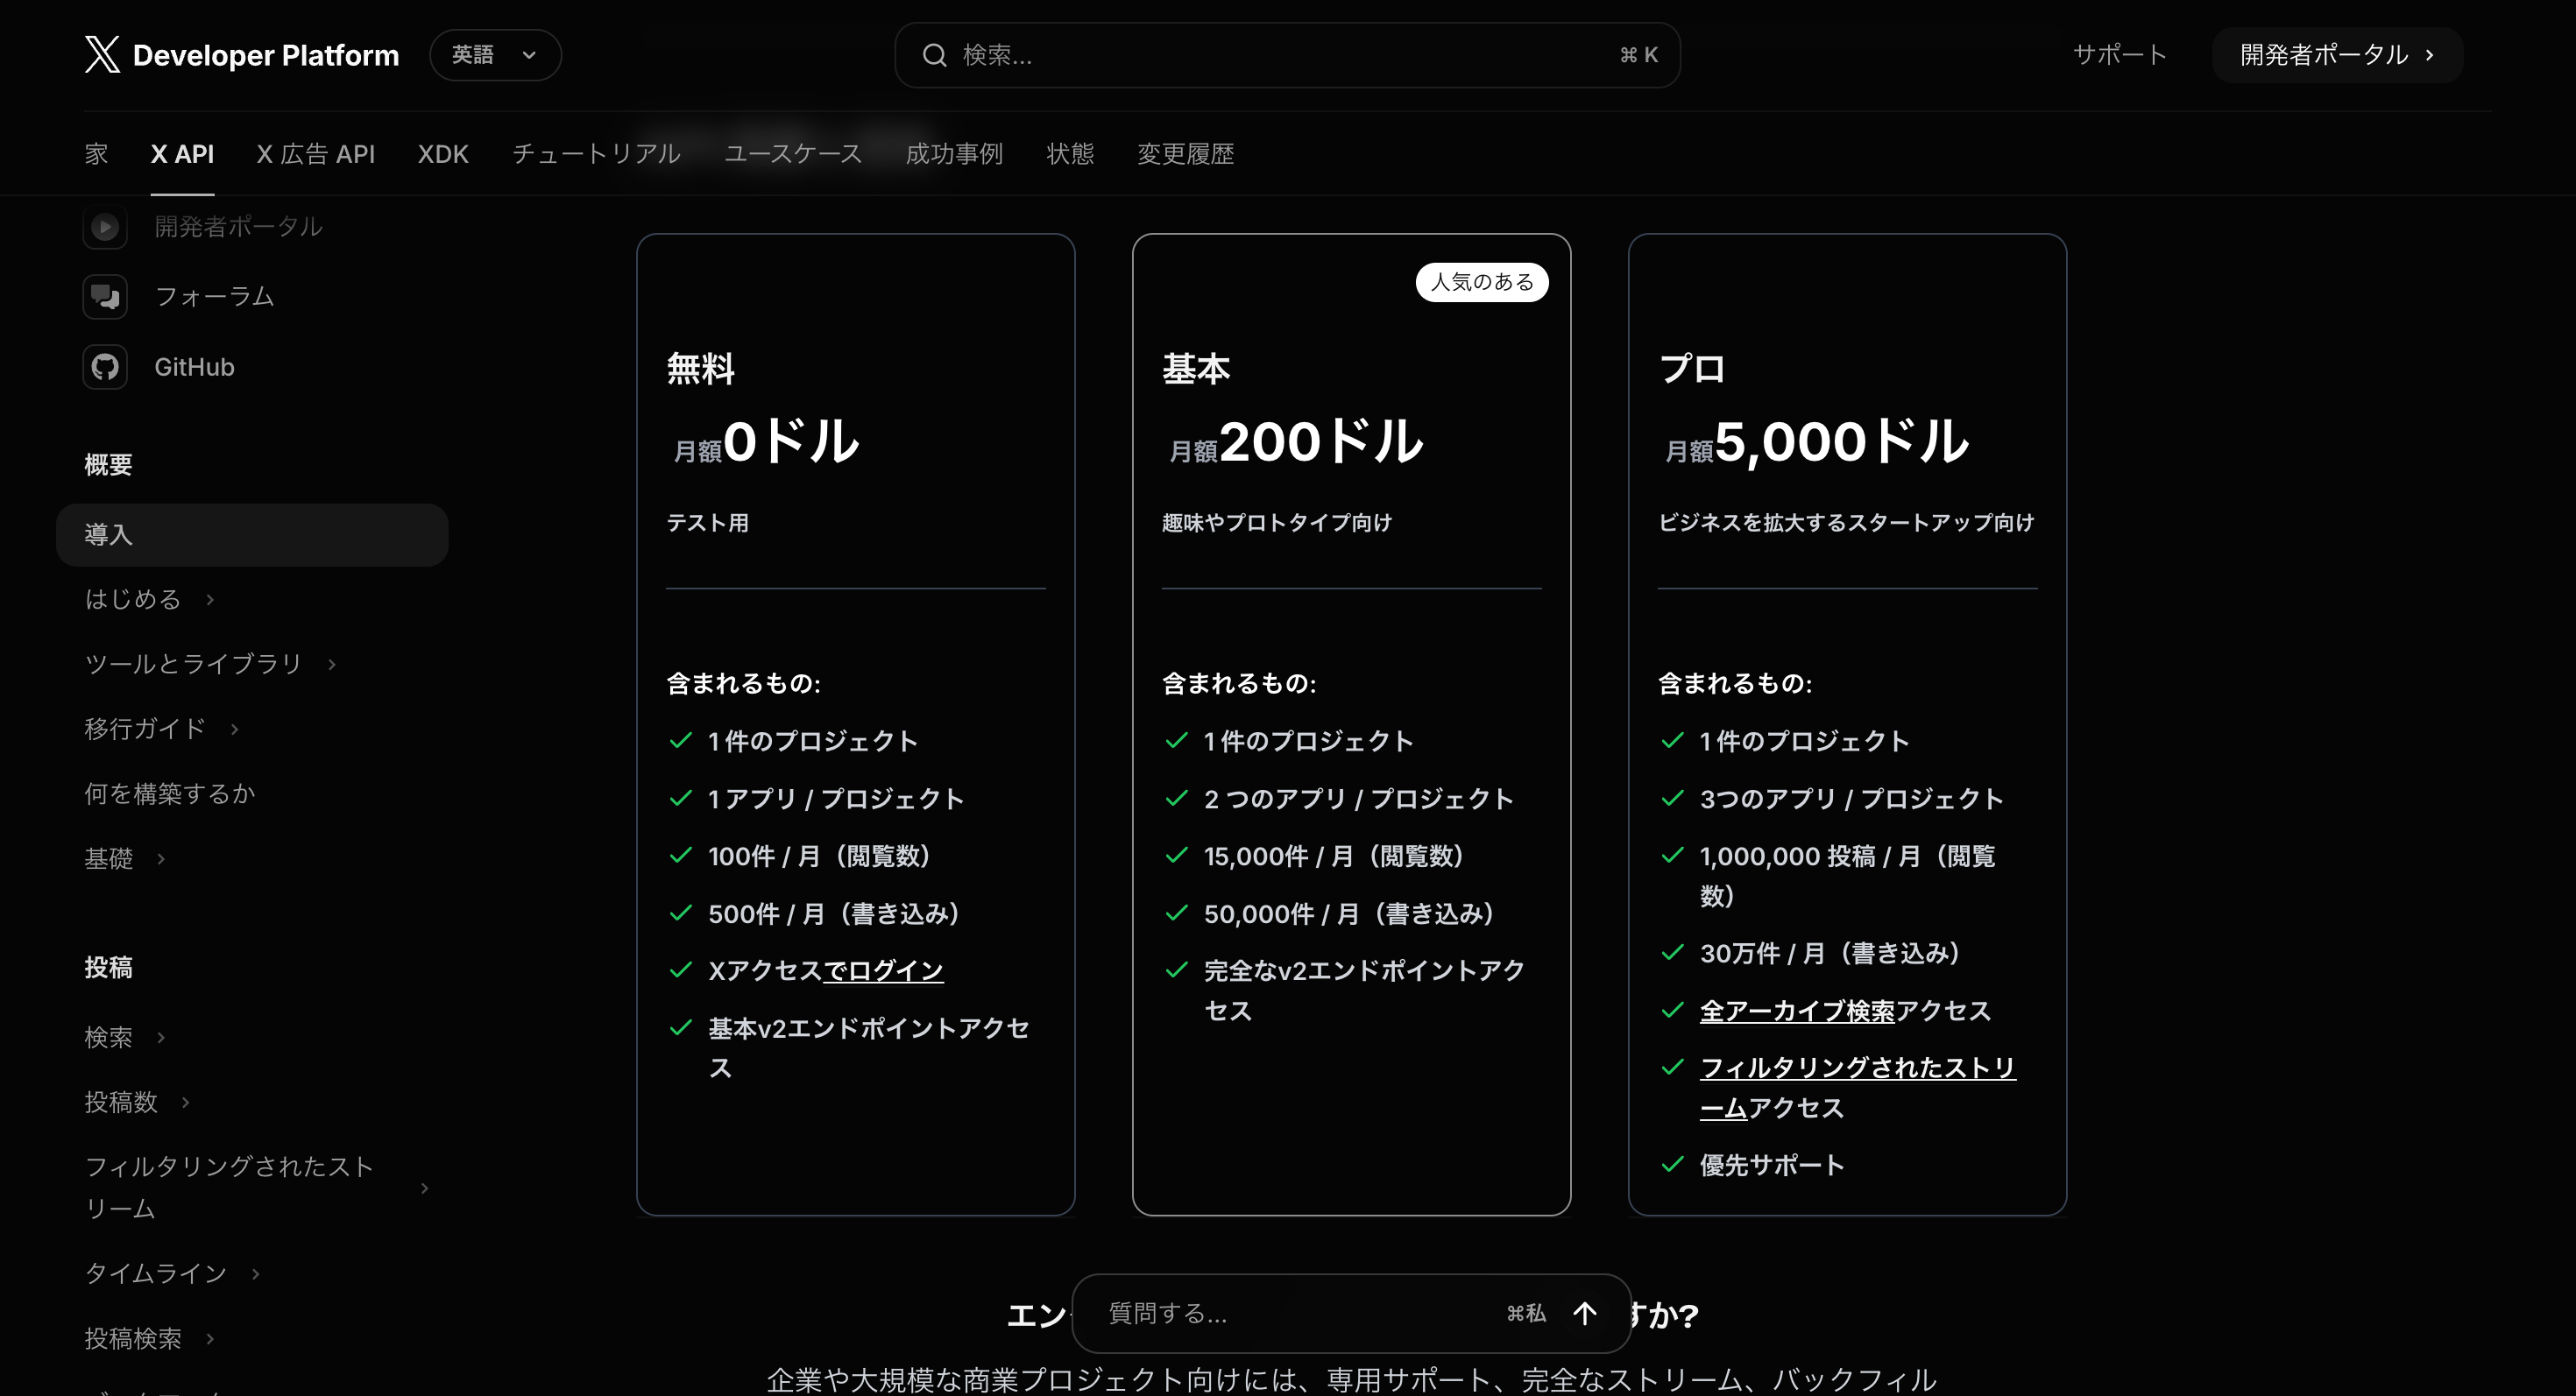Image resolution: width=2576 pixels, height=1396 pixels.
Task: Click the テスト用 description text
Action: click(x=708, y=523)
